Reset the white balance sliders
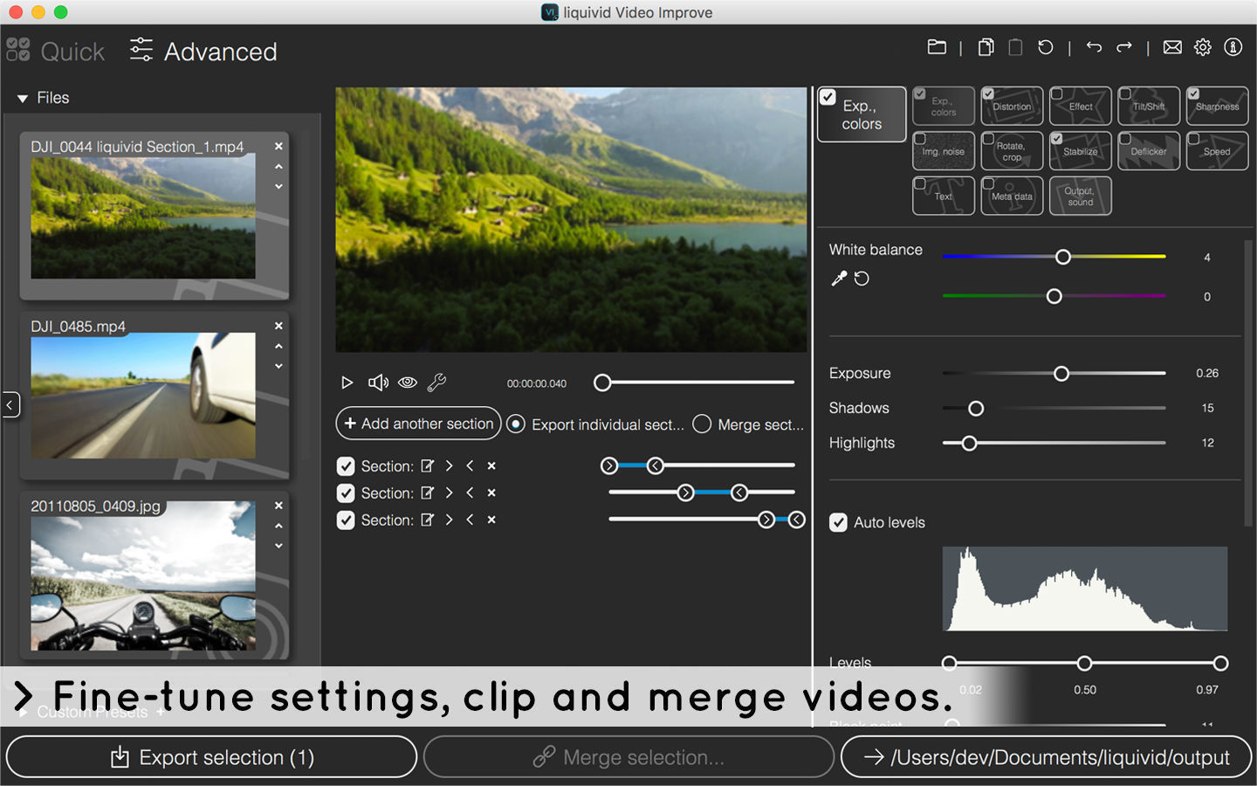The height and width of the screenshot is (786, 1257). pos(862,278)
